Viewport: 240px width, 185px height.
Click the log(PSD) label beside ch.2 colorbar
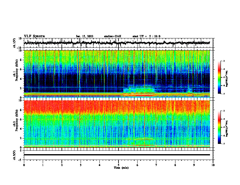tap(227, 128)
